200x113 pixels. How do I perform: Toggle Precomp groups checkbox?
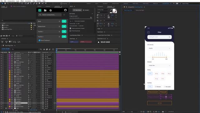pos(70,31)
